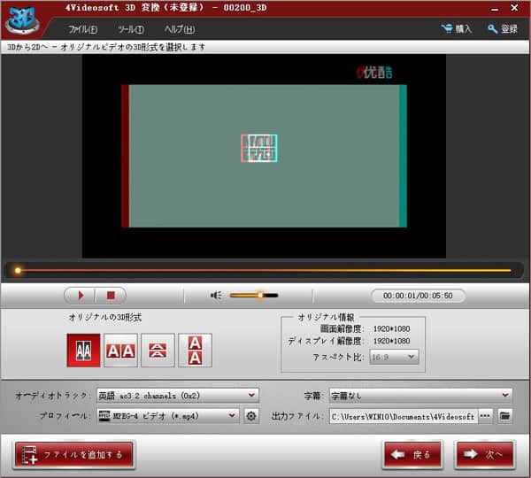Screen dimensions: 531x478
Task: Open the ファイル(F) menu
Action: 83,29
